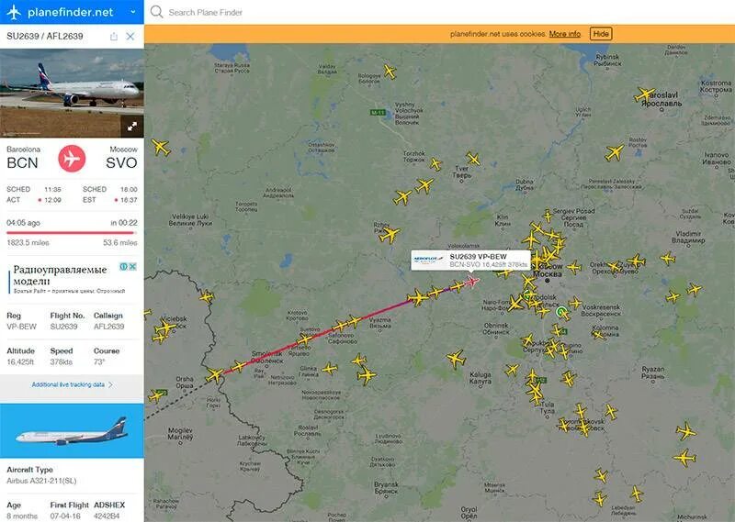This screenshot has height=522, width=735.
Task: Click the pink in-flight airplane circle icon
Action: point(72,158)
